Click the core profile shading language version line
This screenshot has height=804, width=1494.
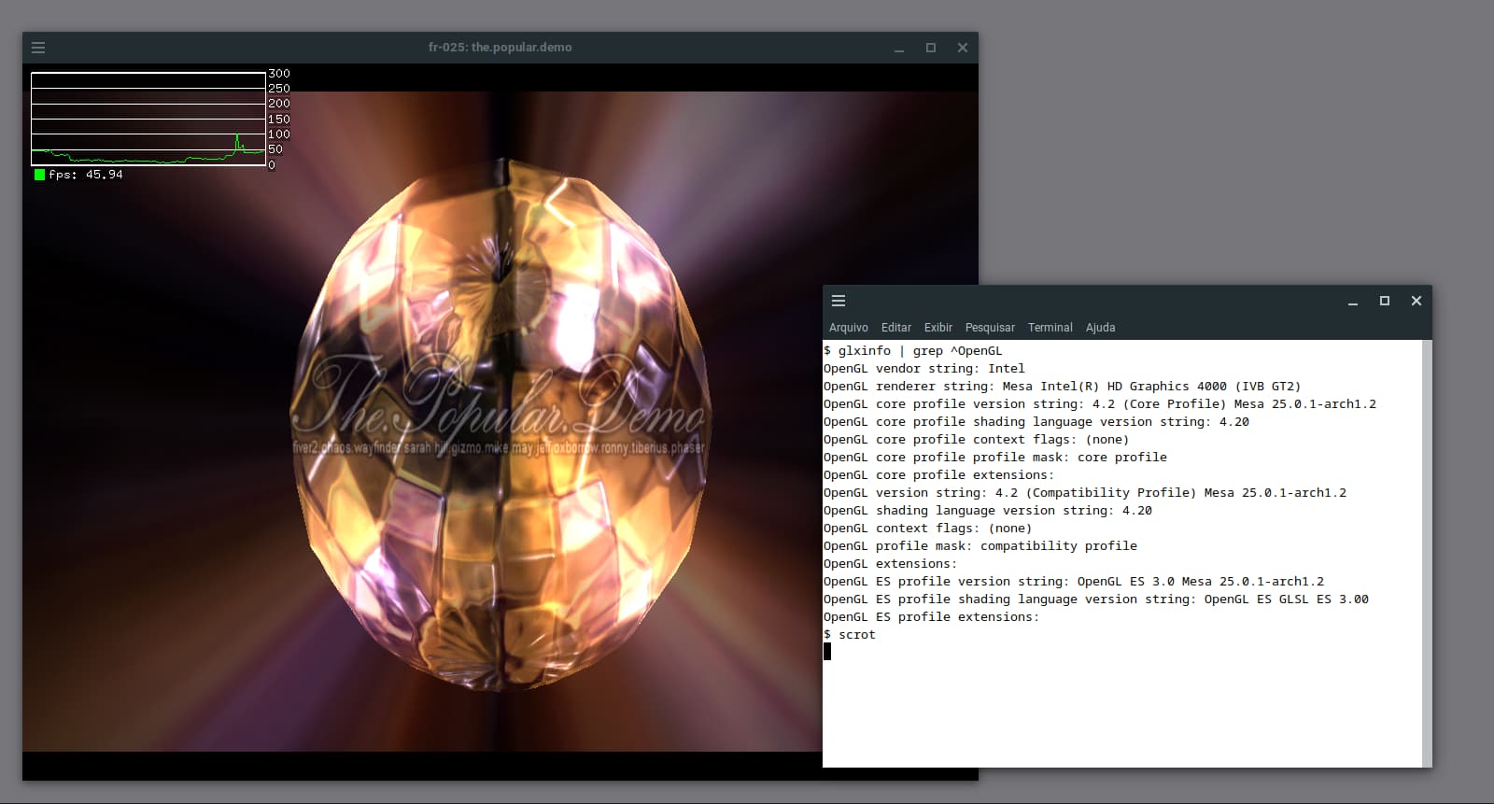click(1036, 422)
